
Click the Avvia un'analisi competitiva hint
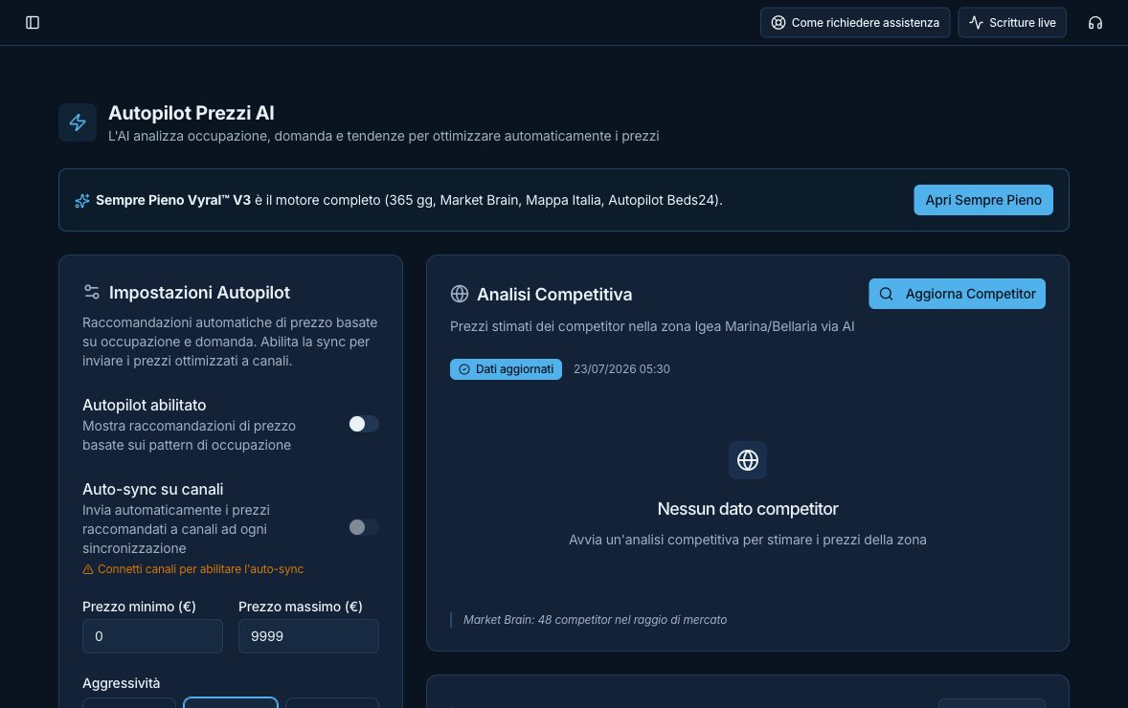(748, 540)
